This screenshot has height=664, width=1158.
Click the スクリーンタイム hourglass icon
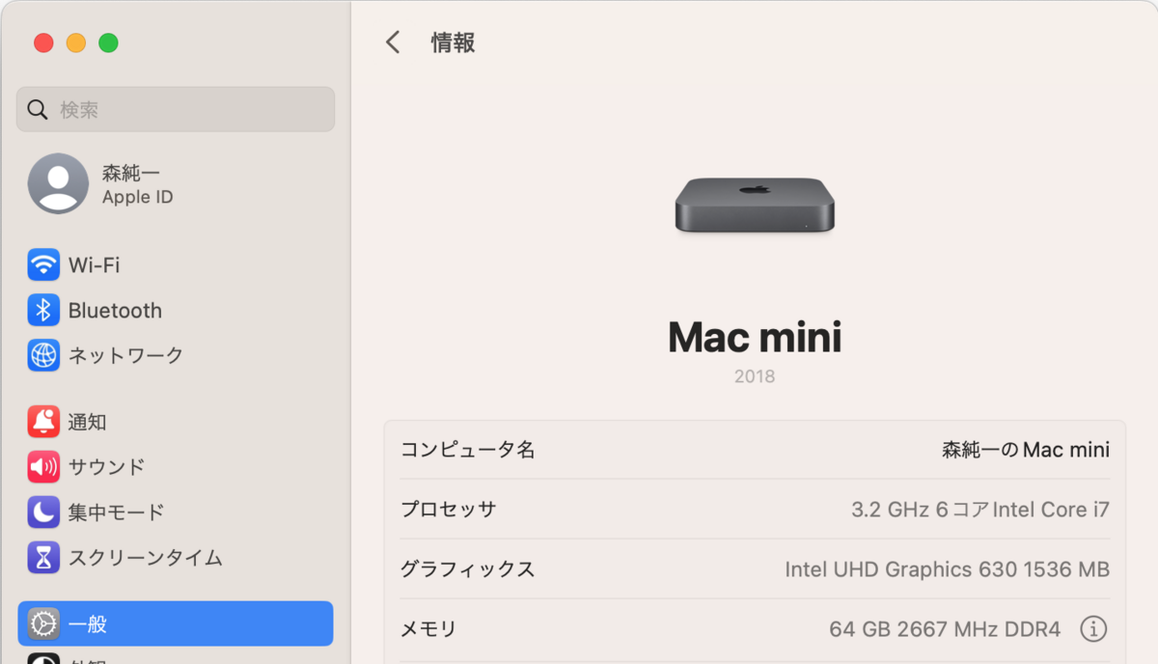pyautogui.click(x=43, y=558)
